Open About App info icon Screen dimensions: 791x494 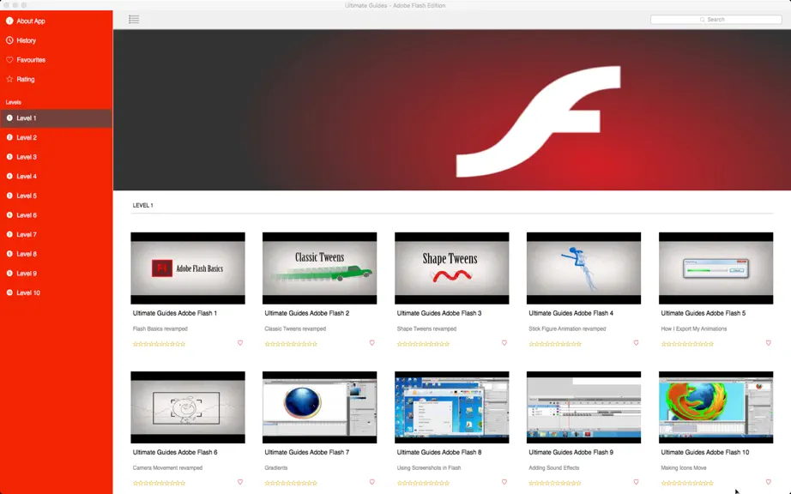9,21
